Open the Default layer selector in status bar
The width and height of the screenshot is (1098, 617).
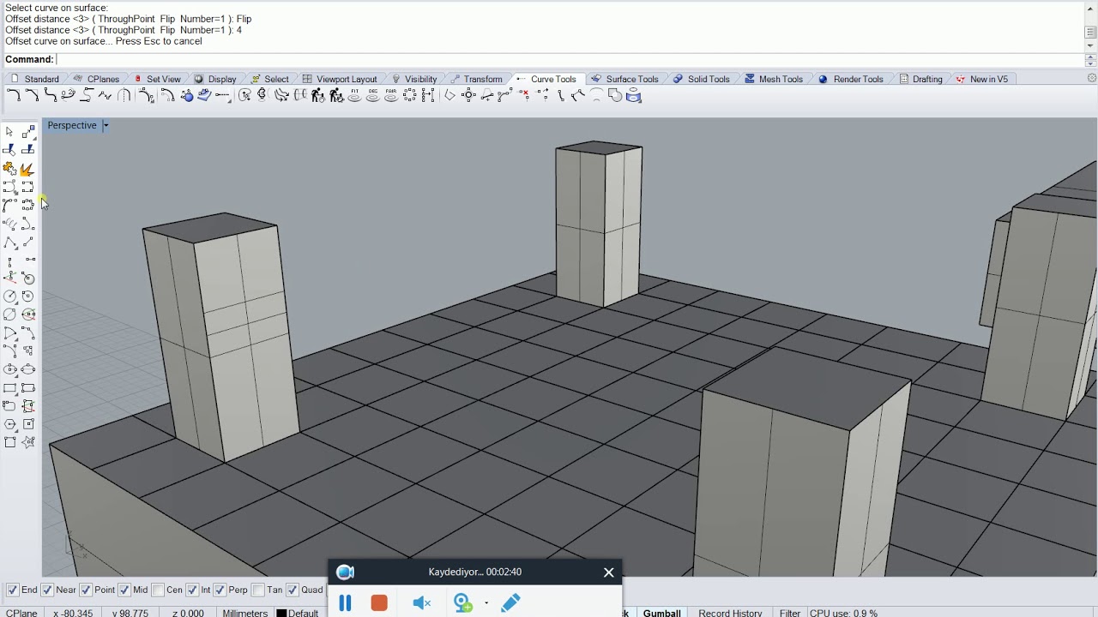point(303,613)
